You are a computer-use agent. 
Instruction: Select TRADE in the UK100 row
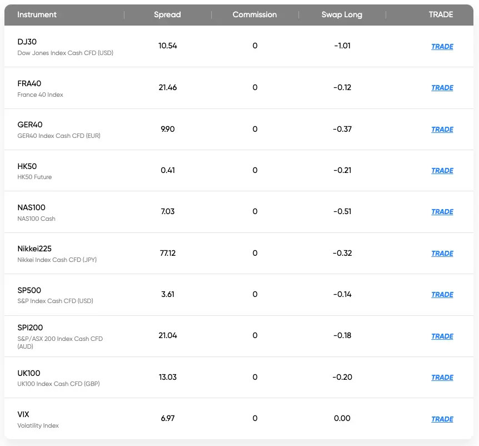(442, 378)
